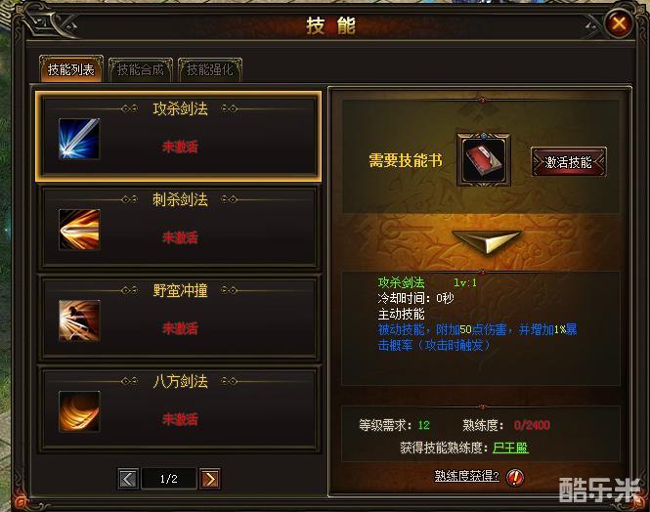The width and height of the screenshot is (650, 512).
Task: Click the golden downward arrow indicator
Action: tap(487, 241)
